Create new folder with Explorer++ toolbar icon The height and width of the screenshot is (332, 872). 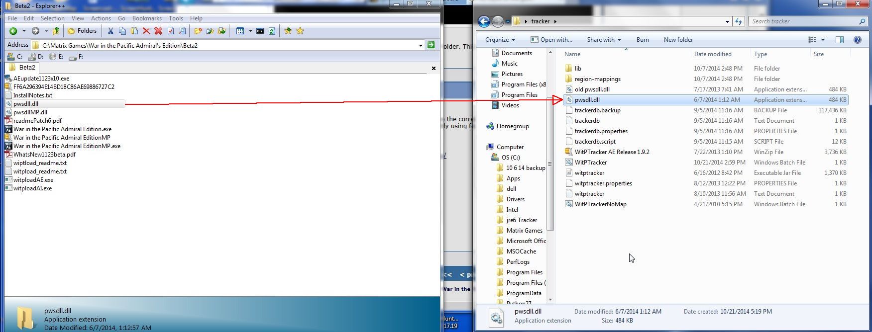click(x=198, y=31)
